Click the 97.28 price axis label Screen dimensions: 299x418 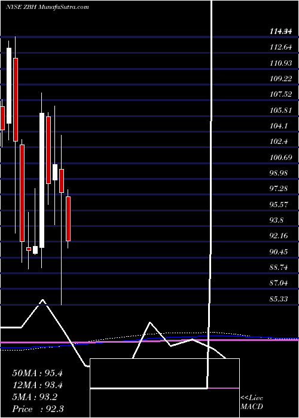[x=279, y=189]
